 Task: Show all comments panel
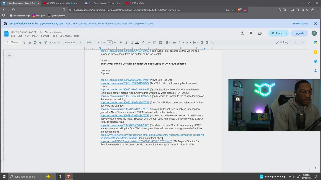251,33
